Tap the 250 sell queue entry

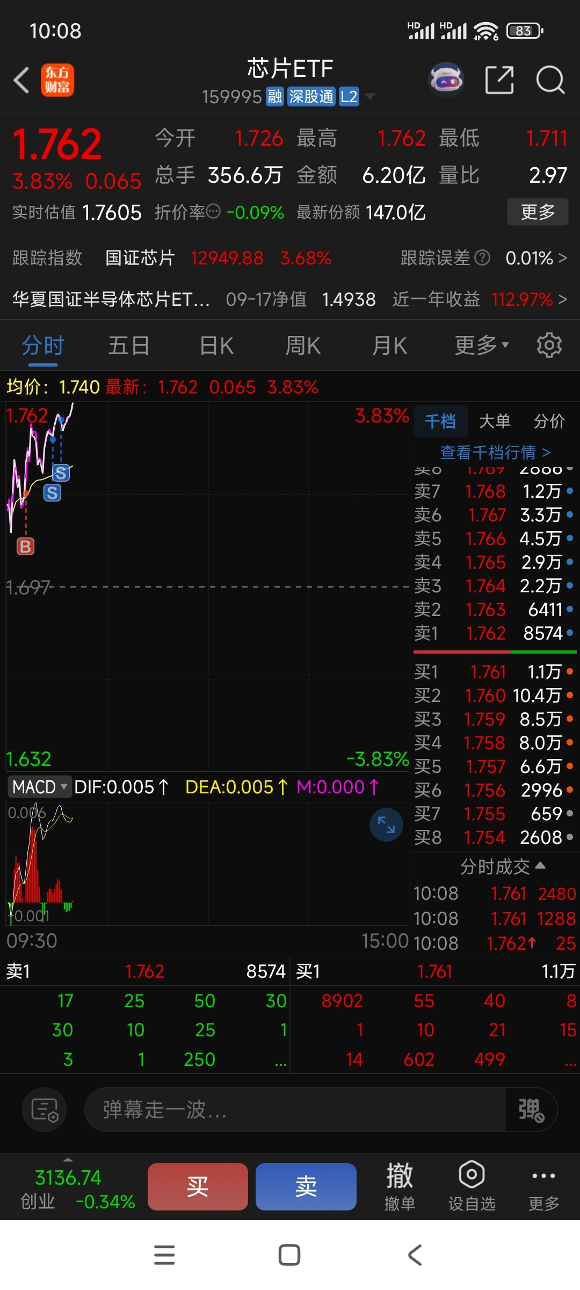(x=199, y=1059)
